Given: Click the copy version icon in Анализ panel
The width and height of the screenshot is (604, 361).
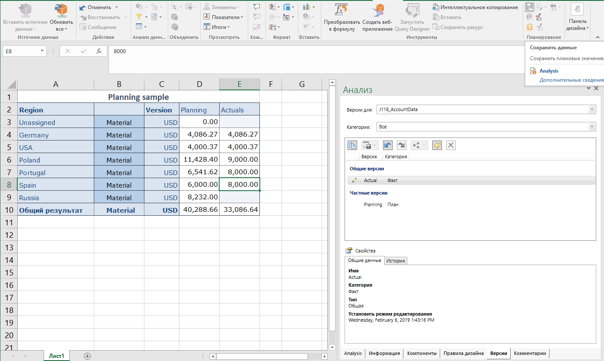Looking at the screenshot, I should (353, 145).
